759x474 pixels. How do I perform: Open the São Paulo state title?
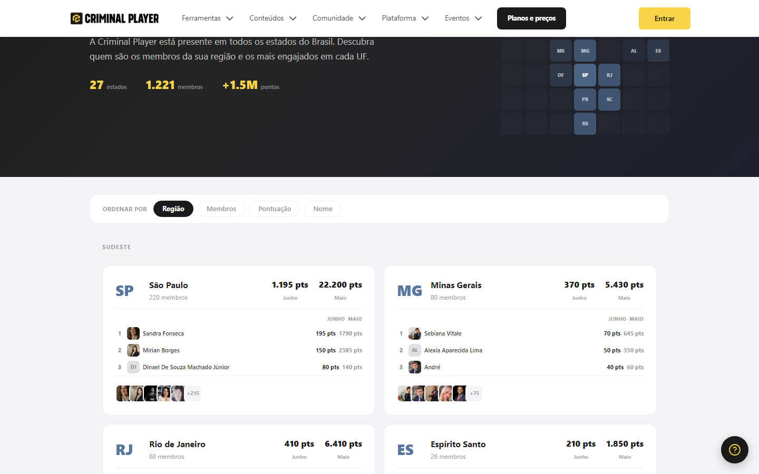click(x=169, y=285)
